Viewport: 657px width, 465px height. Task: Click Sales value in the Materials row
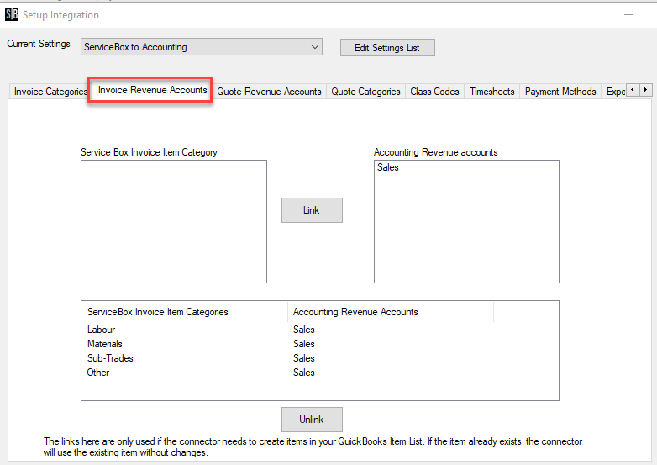304,344
